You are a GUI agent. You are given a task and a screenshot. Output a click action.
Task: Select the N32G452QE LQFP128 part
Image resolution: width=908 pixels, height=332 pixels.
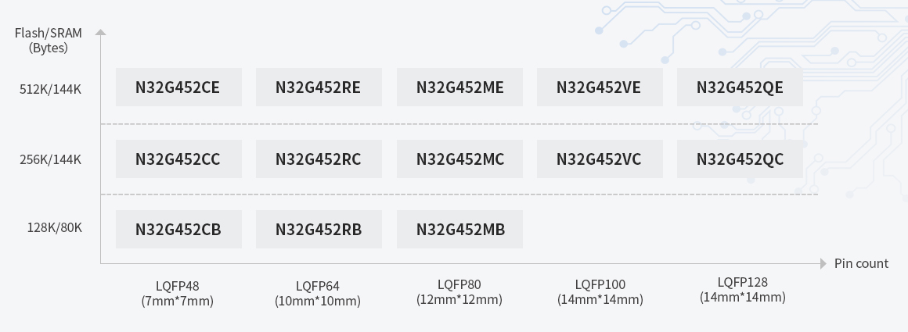click(x=740, y=87)
